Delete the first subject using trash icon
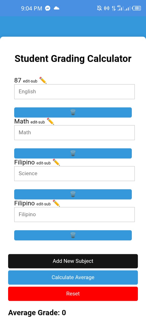The image size is (146, 326). (x=73, y=112)
